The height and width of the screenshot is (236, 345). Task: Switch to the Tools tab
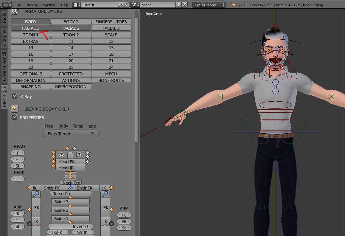point(4,18)
